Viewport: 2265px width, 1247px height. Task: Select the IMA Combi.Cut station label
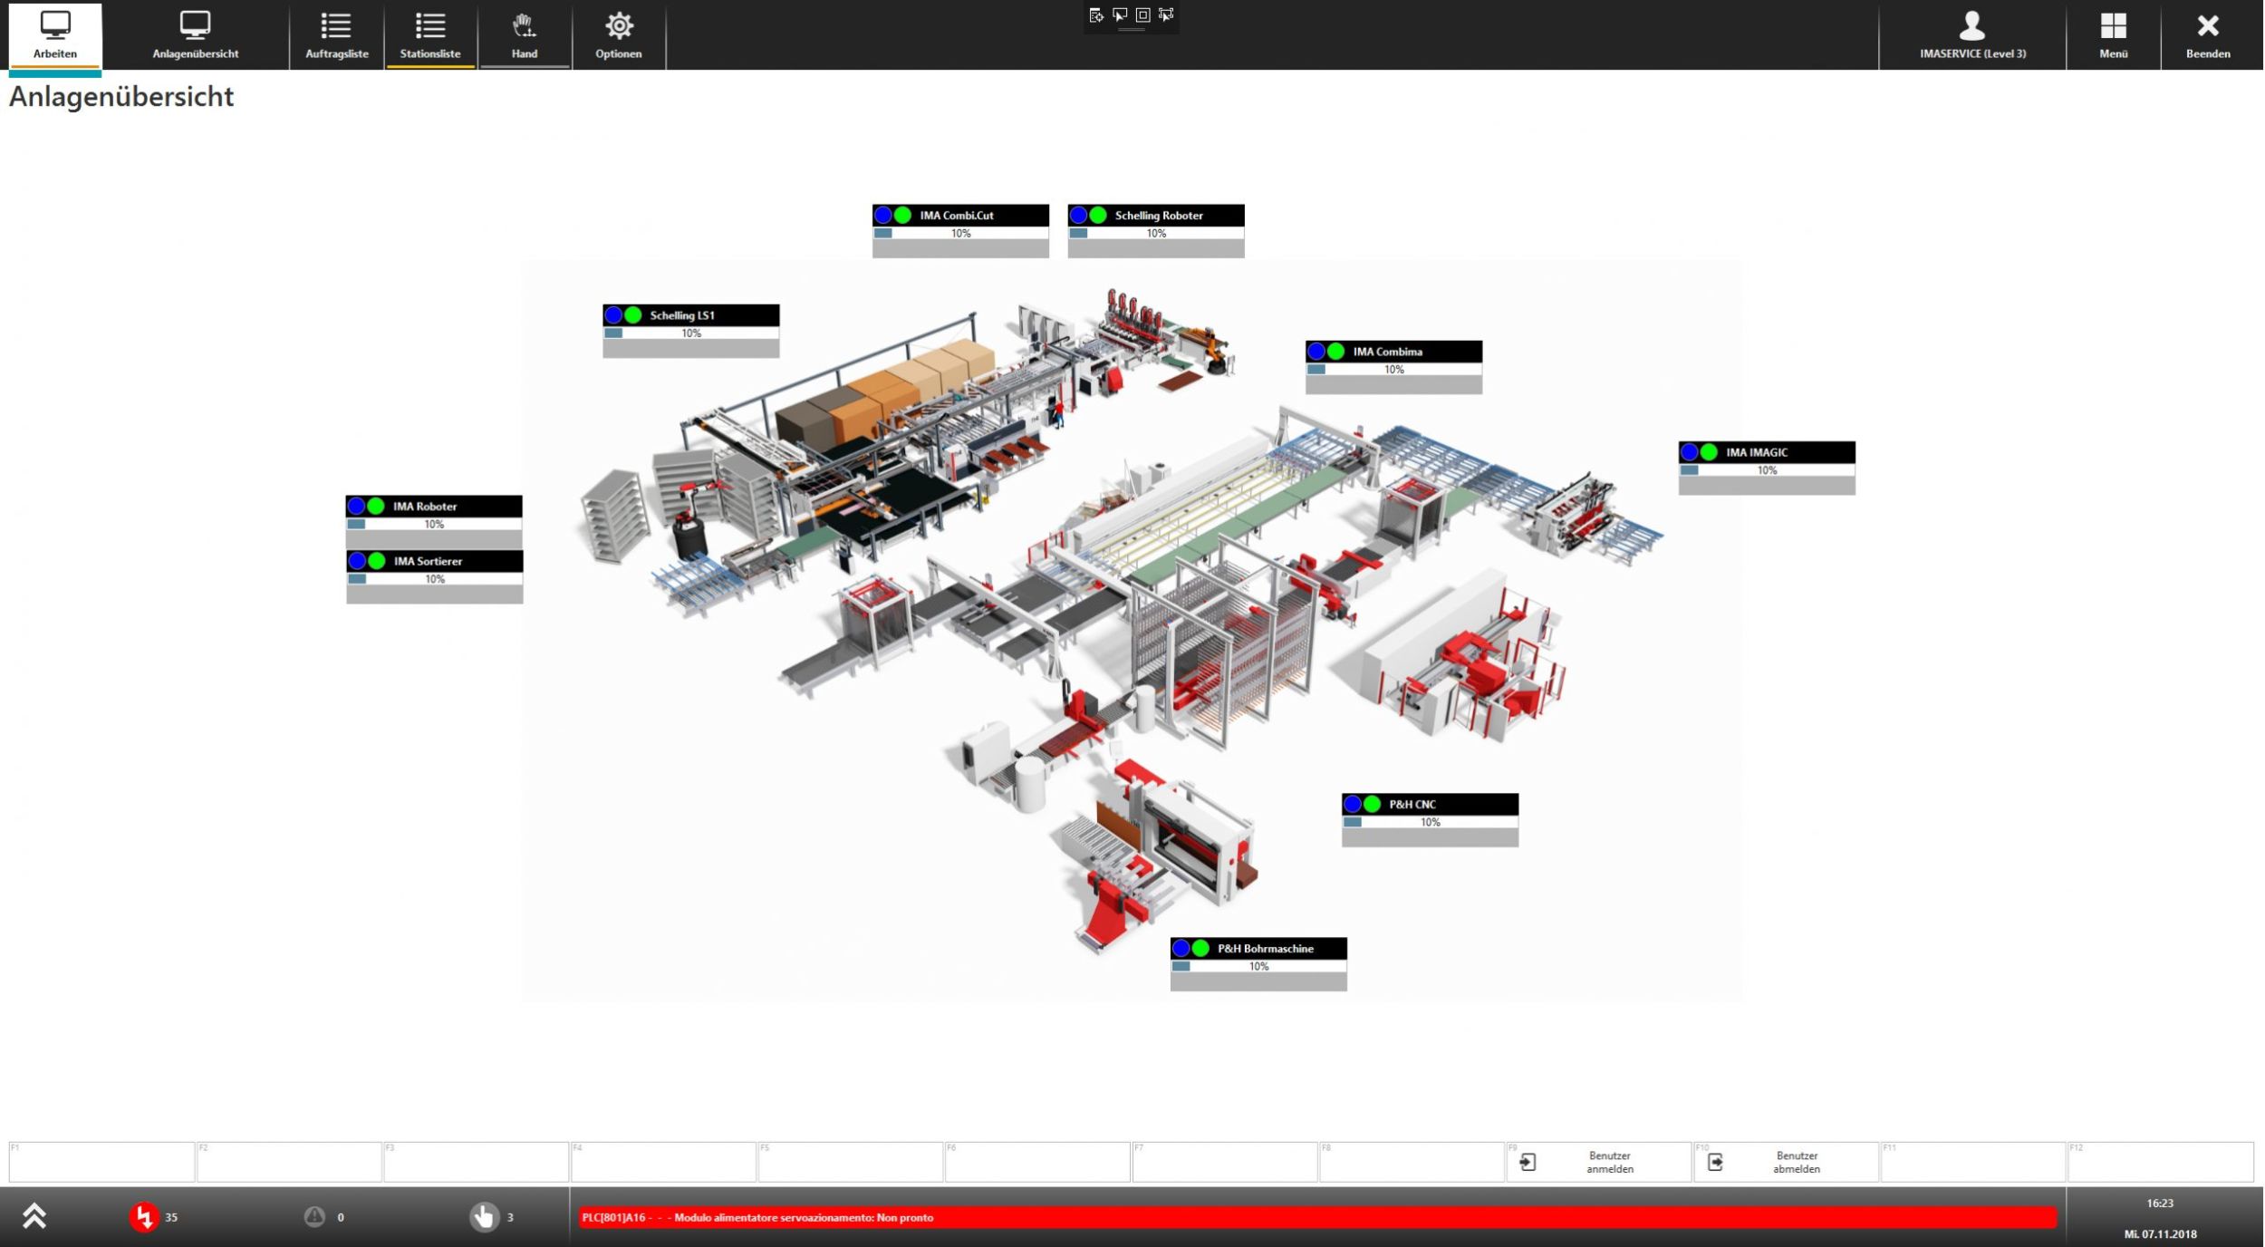click(x=957, y=216)
